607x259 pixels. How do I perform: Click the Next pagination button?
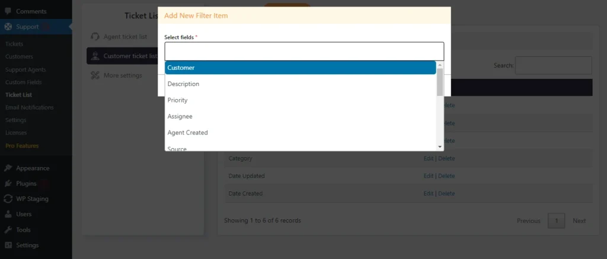(x=579, y=220)
